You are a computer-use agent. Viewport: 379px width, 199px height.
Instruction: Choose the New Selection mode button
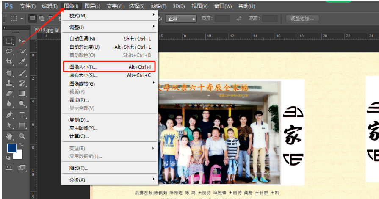tap(32, 18)
